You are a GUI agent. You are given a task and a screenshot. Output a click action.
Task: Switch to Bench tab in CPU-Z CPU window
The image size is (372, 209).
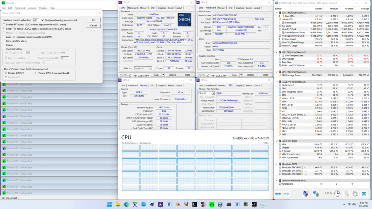coord(171,8)
